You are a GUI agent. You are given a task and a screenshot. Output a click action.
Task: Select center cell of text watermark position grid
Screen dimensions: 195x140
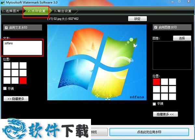point(15,73)
